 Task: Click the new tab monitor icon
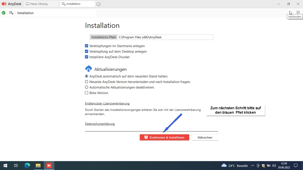pos(99,4)
